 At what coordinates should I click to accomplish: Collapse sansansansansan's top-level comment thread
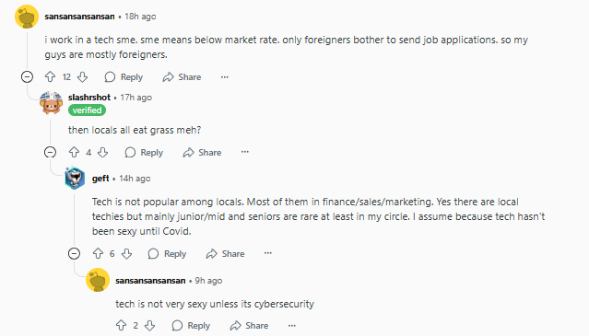click(x=27, y=77)
